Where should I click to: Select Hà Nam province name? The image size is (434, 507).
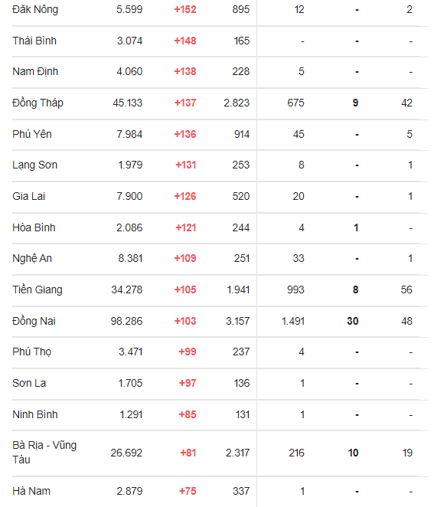pyautogui.click(x=31, y=491)
